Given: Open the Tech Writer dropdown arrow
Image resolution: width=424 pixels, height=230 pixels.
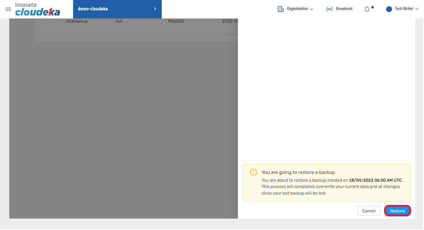Looking at the screenshot, I should (x=417, y=9).
